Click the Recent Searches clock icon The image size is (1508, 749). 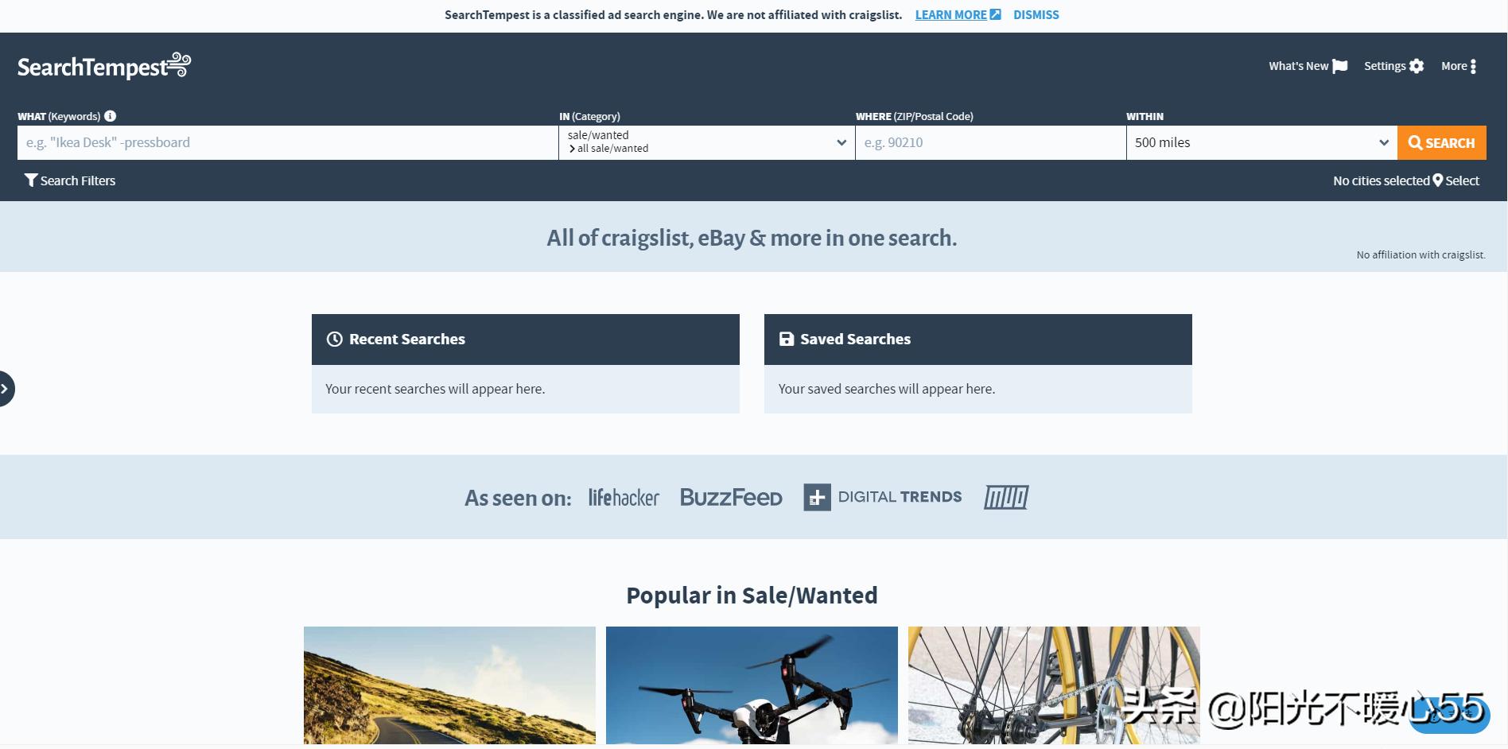(x=335, y=339)
